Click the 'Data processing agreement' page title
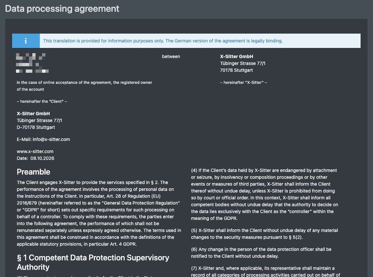The width and height of the screenshot is (373, 277). (x=62, y=9)
